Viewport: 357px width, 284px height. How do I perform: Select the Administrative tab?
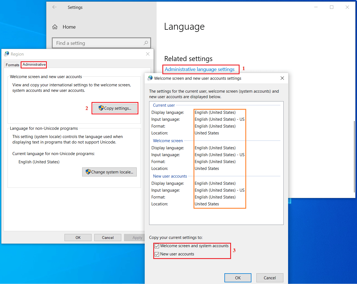pos(34,65)
